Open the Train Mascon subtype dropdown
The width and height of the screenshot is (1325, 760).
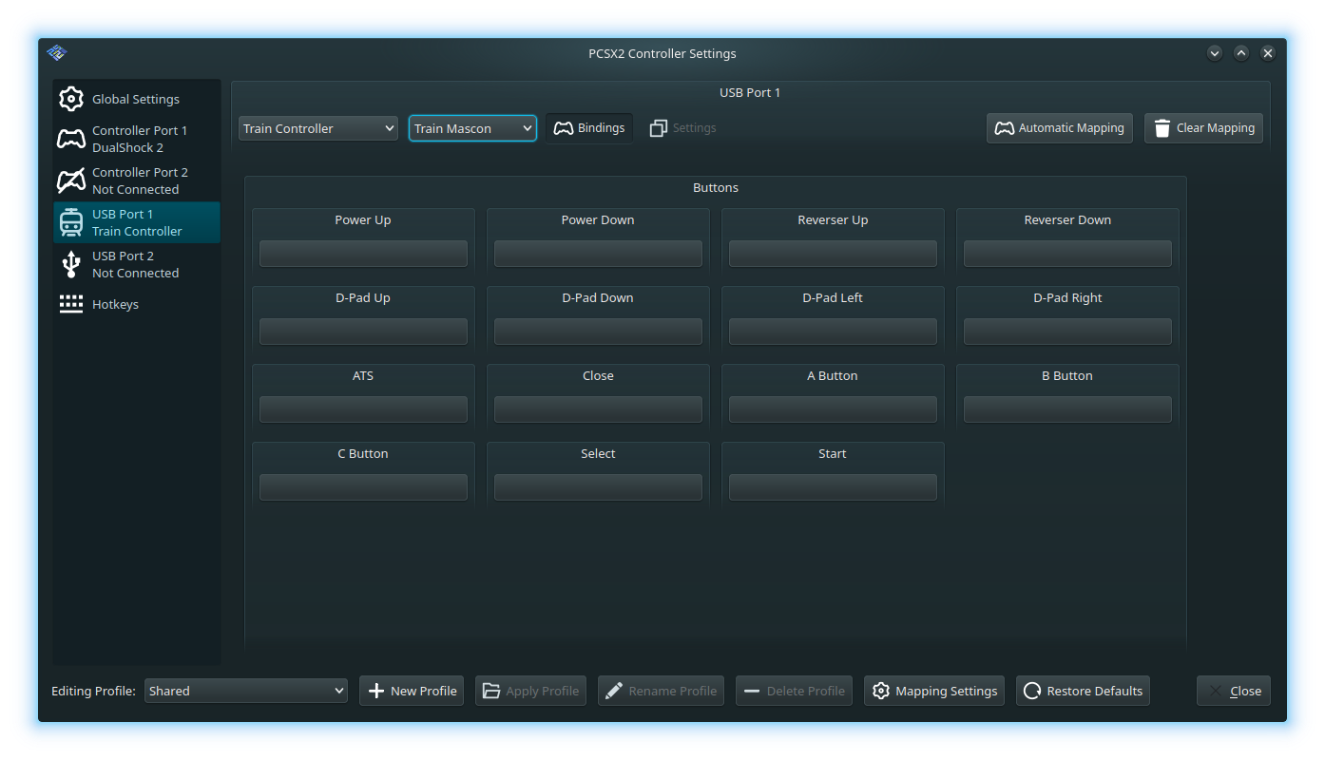click(472, 128)
